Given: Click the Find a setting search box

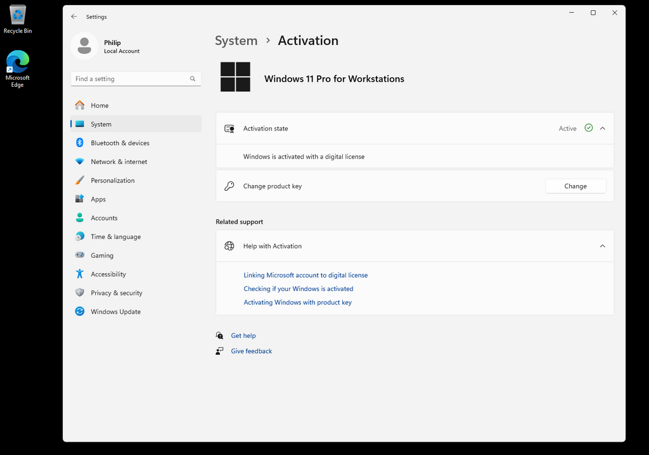Looking at the screenshot, I should (x=136, y=79).
